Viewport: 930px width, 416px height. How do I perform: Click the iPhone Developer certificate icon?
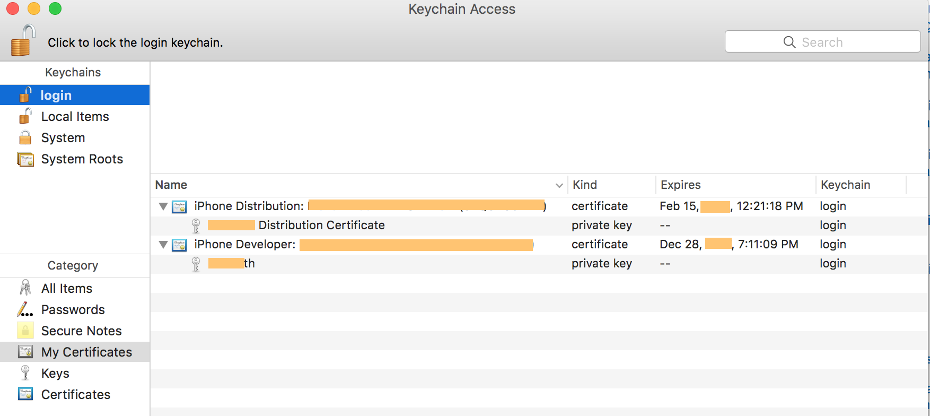click(x=179, y=245)
